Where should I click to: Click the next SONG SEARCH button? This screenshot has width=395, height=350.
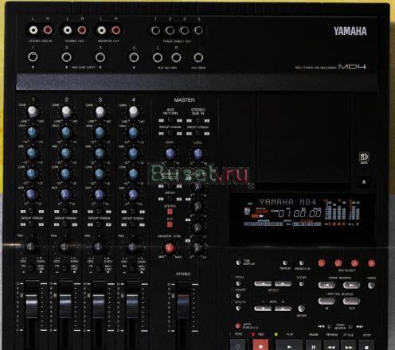pos(350,326)
